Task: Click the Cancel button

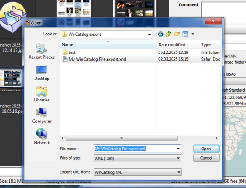Action: (x=206, y=158)
